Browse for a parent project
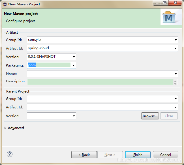Viewport: 184px width, 165px height. coord(150,116)
